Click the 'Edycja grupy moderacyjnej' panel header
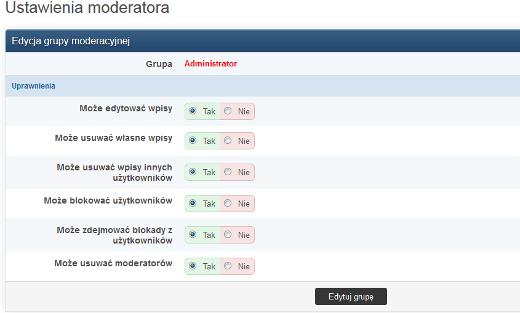Screen dimensions: 520x313 (71, 41)
